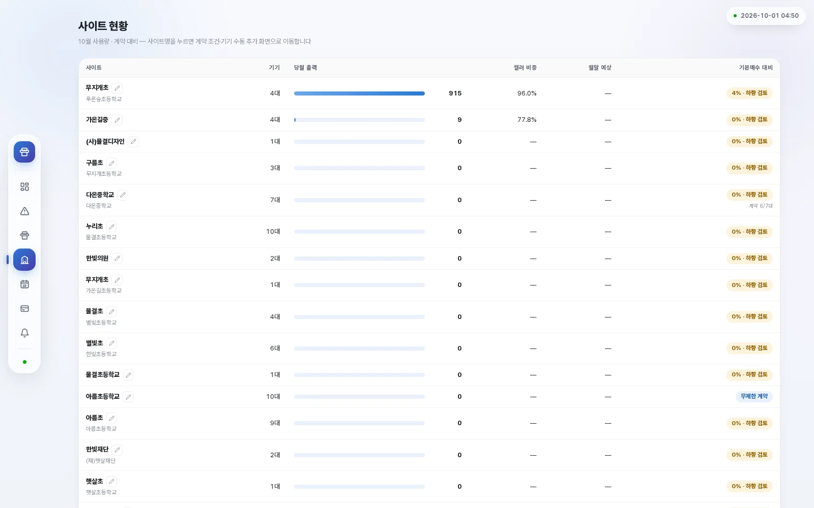This screenshot has width=814, height=508.
Task: Click the 2026-10-01 04:50 timestamp chip
Action: click(x=766, y=16)
